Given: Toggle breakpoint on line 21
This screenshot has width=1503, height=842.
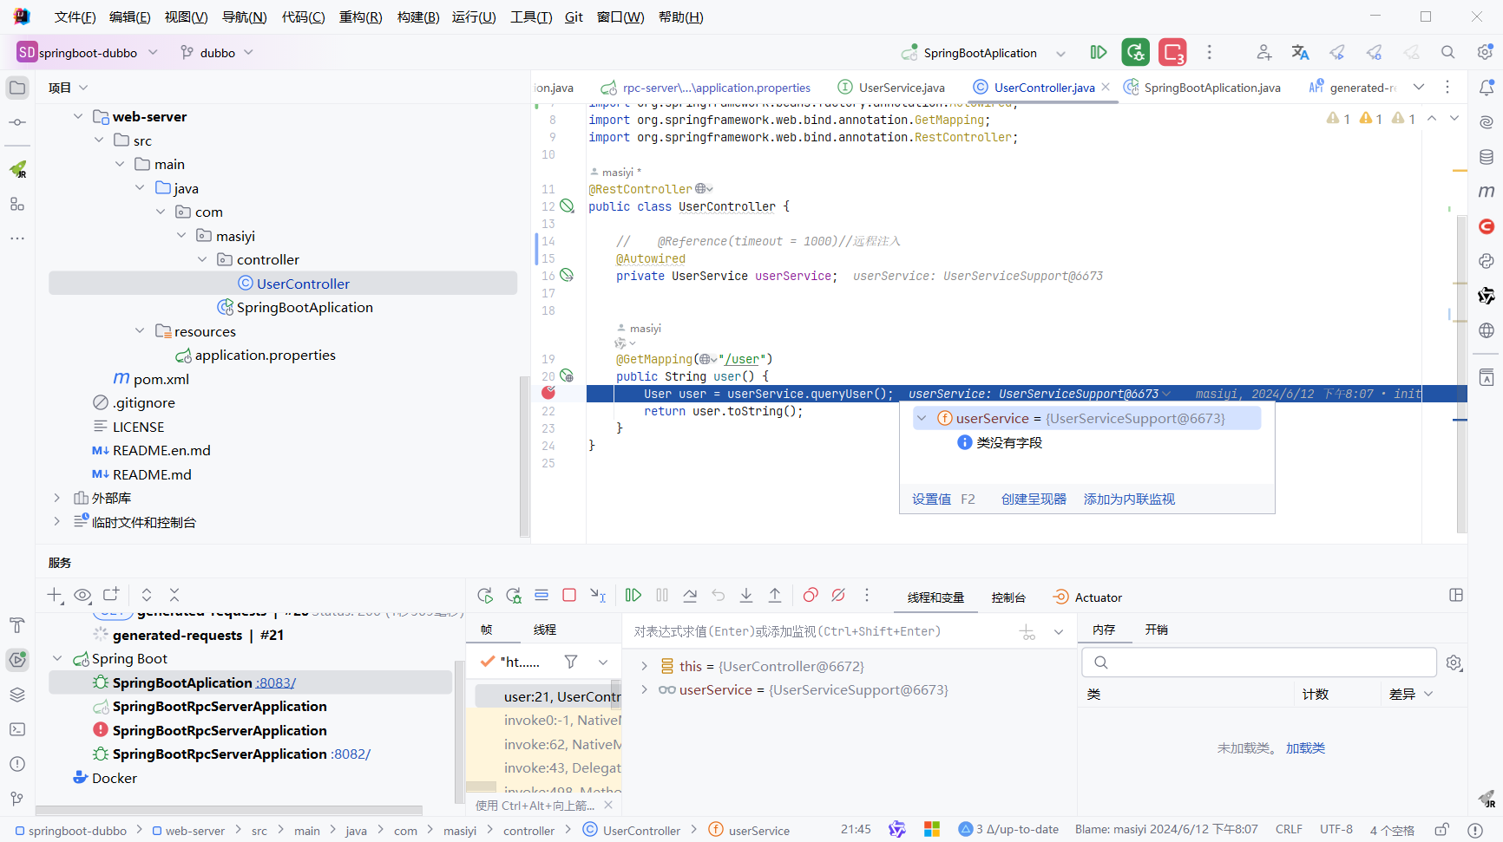Looking at the screenshot, I should pos(548,393).
